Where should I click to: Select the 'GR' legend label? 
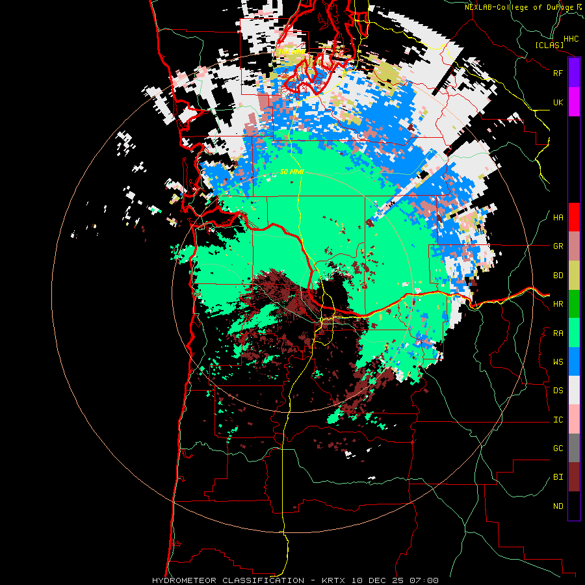[x=558, y=246]
